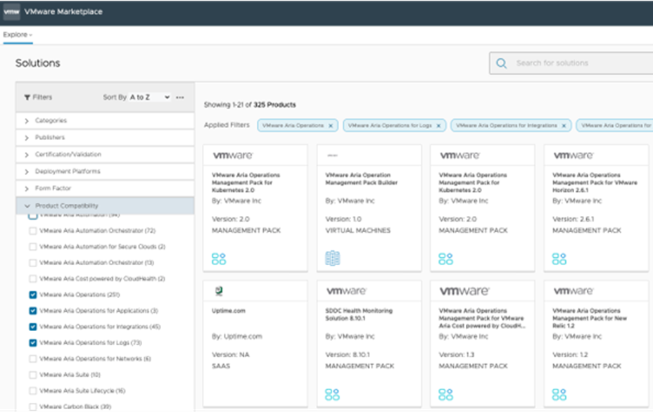Remove the VMware Aria Operations for Logs chip
This screenshot has height=412, width=653.
438,126
